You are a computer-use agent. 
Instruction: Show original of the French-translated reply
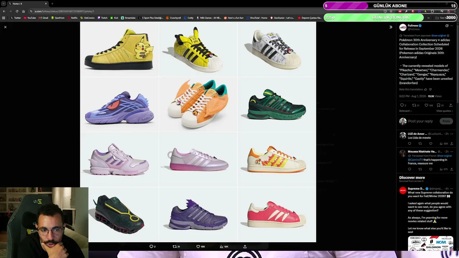[444, 156]
